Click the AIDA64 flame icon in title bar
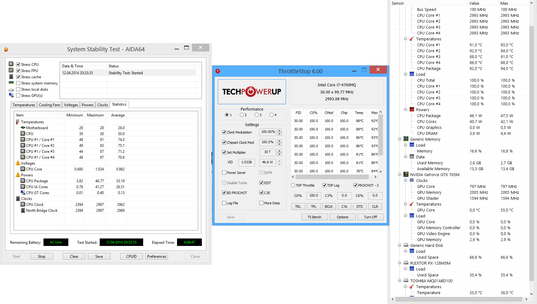 pyautogui.click(x=6, y=49)
